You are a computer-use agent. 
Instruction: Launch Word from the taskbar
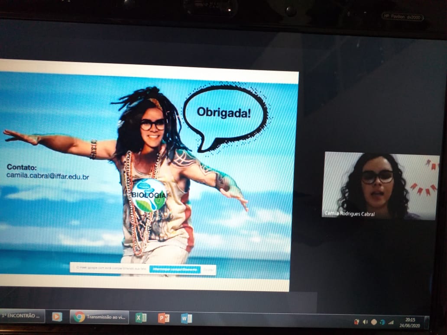[186, 319]
